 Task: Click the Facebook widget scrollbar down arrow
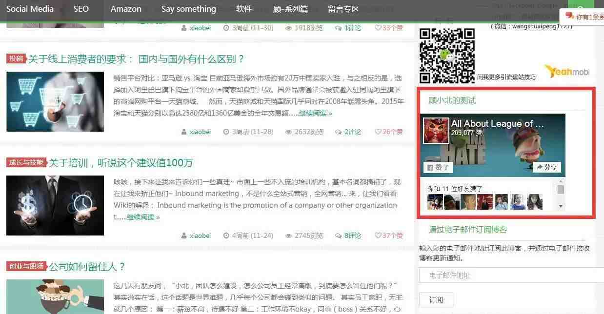pyautogui.click(x=561, y=207)
